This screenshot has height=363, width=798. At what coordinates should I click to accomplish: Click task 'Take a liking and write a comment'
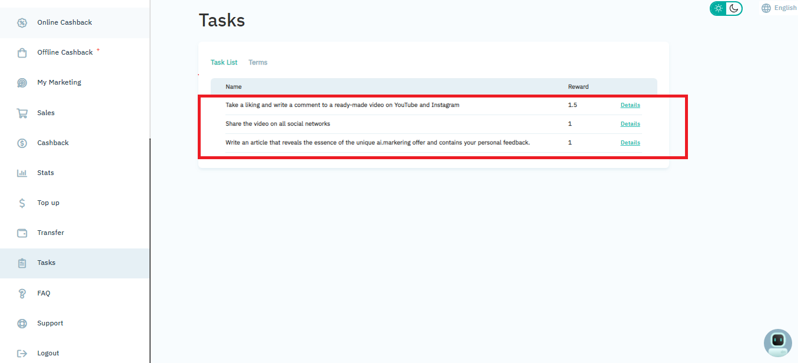(x=343, y=105)
